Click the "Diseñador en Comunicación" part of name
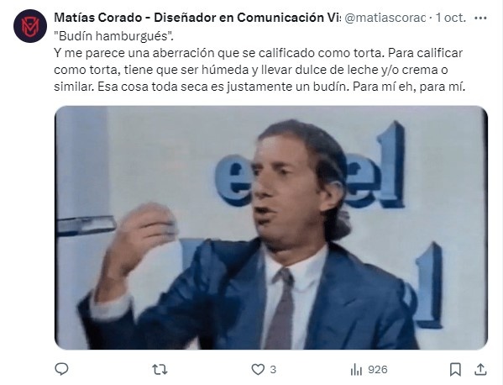This screenshot has height=385, width=503. 238,18
